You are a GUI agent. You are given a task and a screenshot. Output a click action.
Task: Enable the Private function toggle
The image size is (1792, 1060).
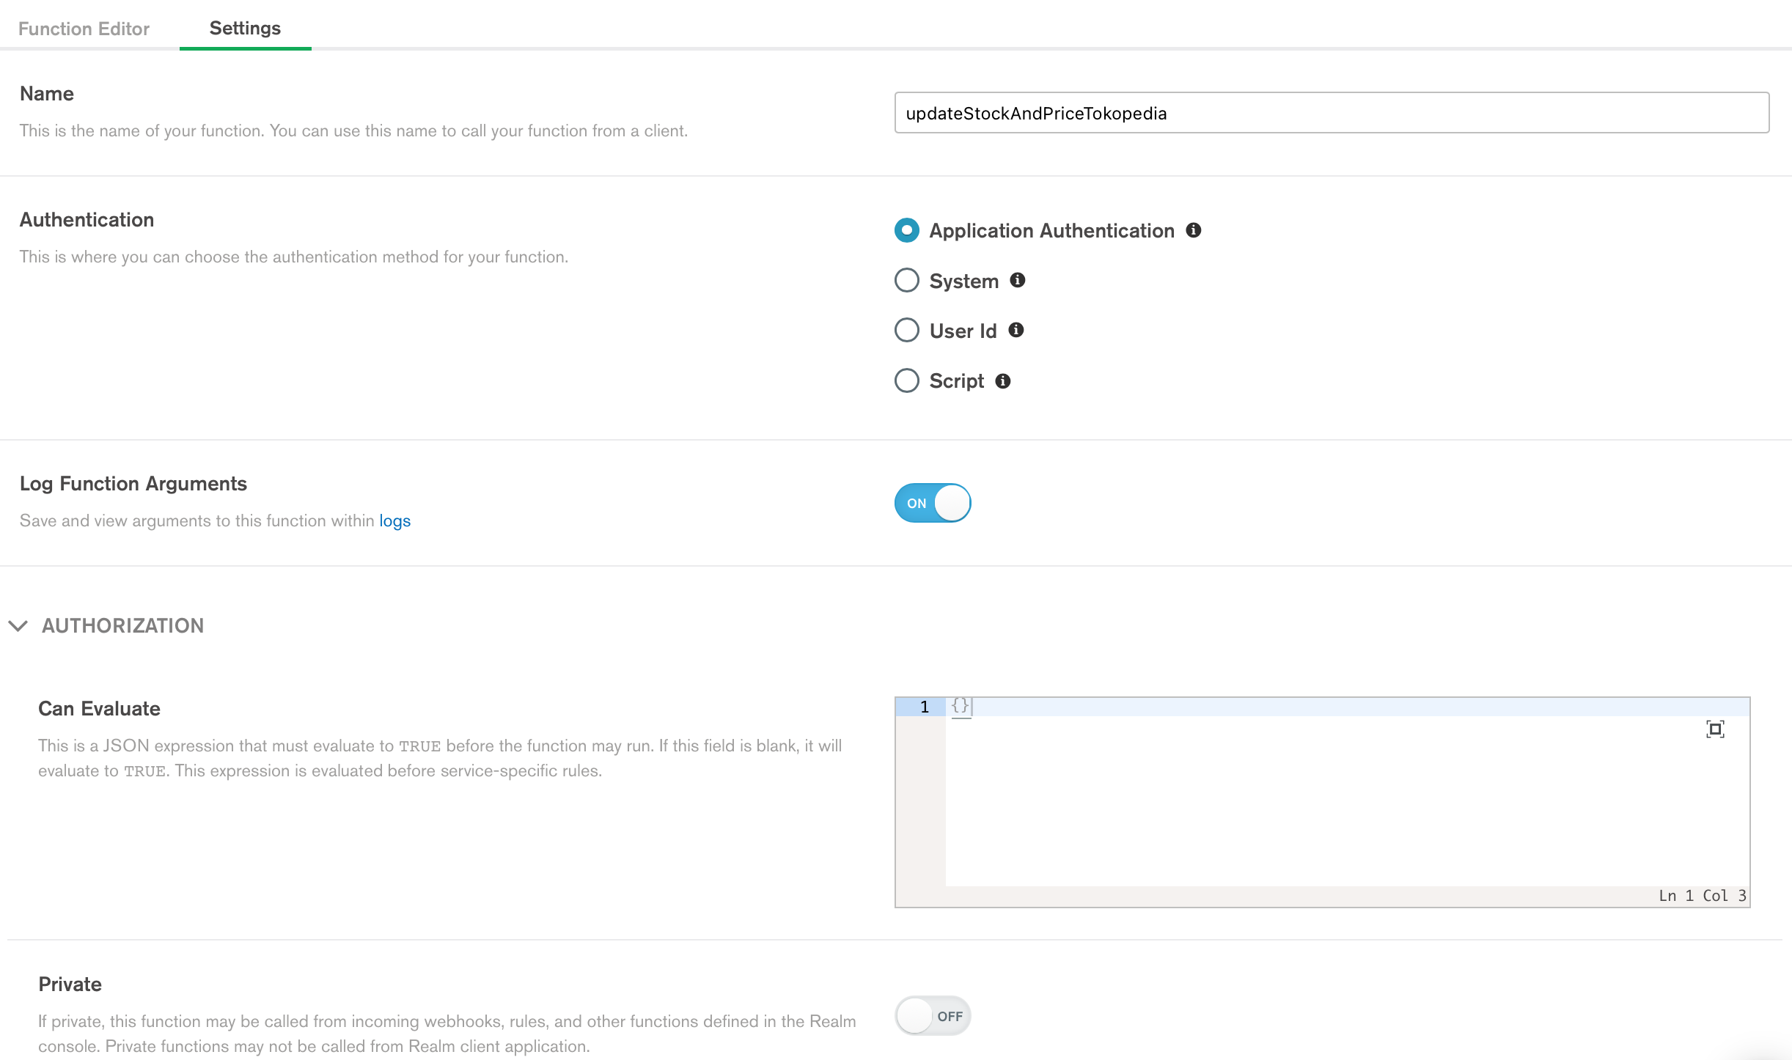(933, 1016)
